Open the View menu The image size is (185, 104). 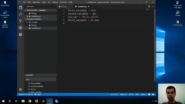click(44, 2)
